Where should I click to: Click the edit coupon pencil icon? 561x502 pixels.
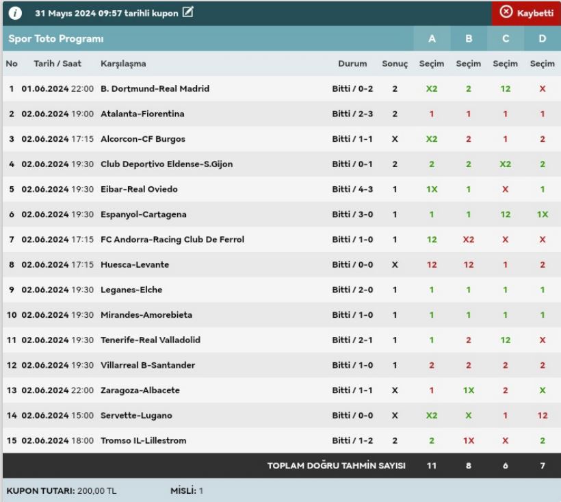pos(188,13)
